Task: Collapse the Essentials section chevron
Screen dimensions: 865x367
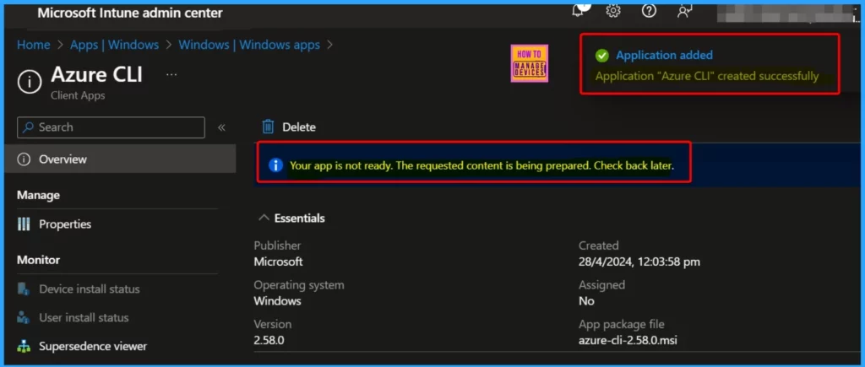Action: tap(264, 219)
